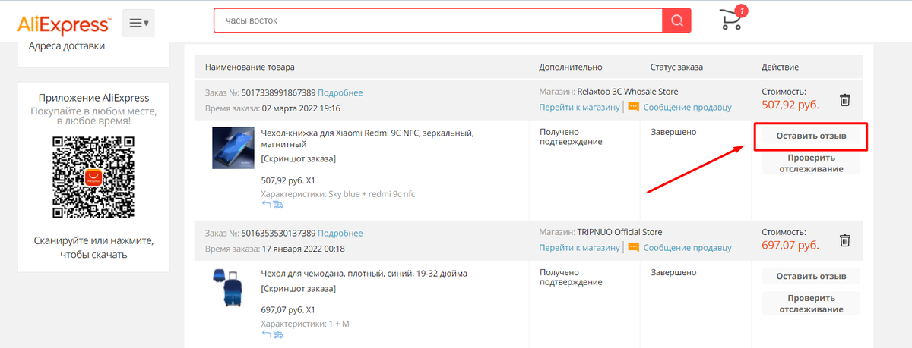The height and width of the screenshot is (348, 912).
Task: Check tracking for Xiaomi Redmi 9C case
Action: [x=811, y=163]
